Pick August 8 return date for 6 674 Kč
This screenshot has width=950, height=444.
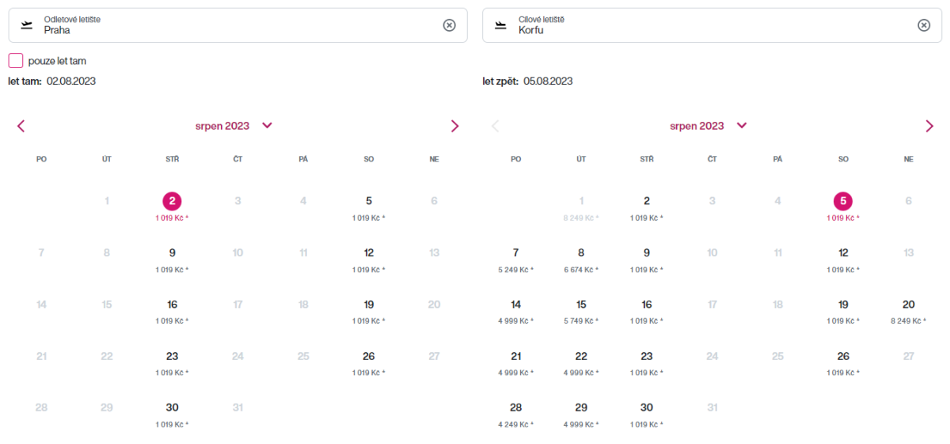581,253
